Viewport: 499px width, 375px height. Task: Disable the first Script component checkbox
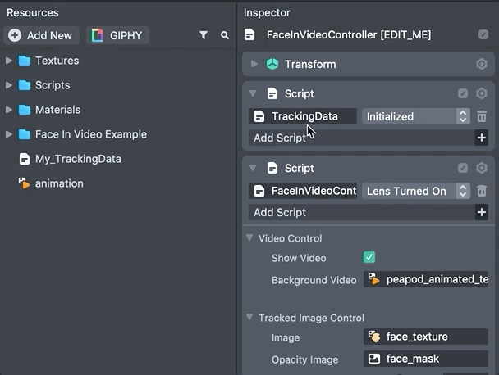463,94
